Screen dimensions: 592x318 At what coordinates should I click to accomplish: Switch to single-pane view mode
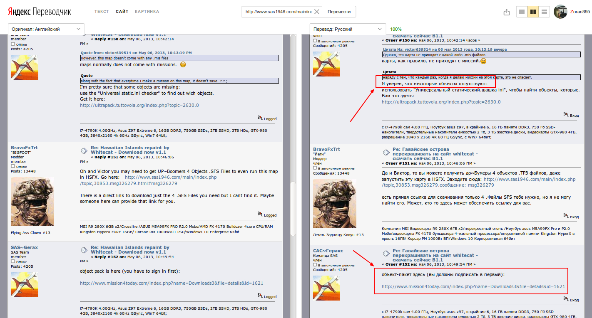pos(522,12)
